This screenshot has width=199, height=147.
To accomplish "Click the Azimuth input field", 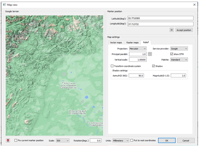I will [x=136, y=76].
